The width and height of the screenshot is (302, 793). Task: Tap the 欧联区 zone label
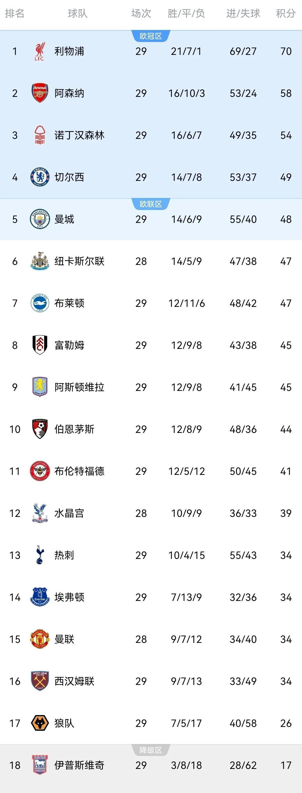point(151,204)
